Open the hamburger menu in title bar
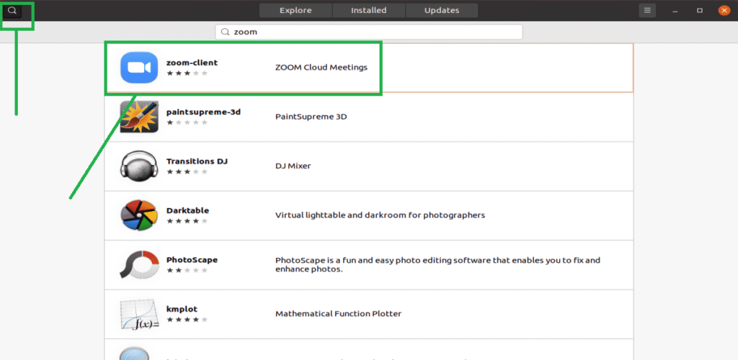The image size is (738, 360). 647,11
